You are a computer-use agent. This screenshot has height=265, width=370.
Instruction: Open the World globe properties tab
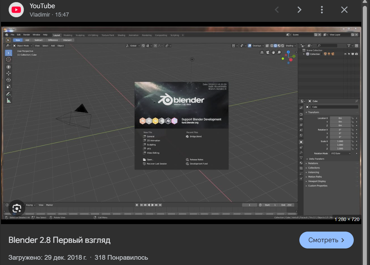point(301,135)
